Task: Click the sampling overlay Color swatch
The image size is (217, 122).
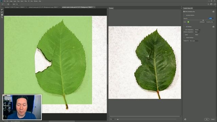Action: click(188, 22)
